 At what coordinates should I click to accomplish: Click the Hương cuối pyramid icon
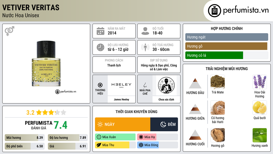195,135
